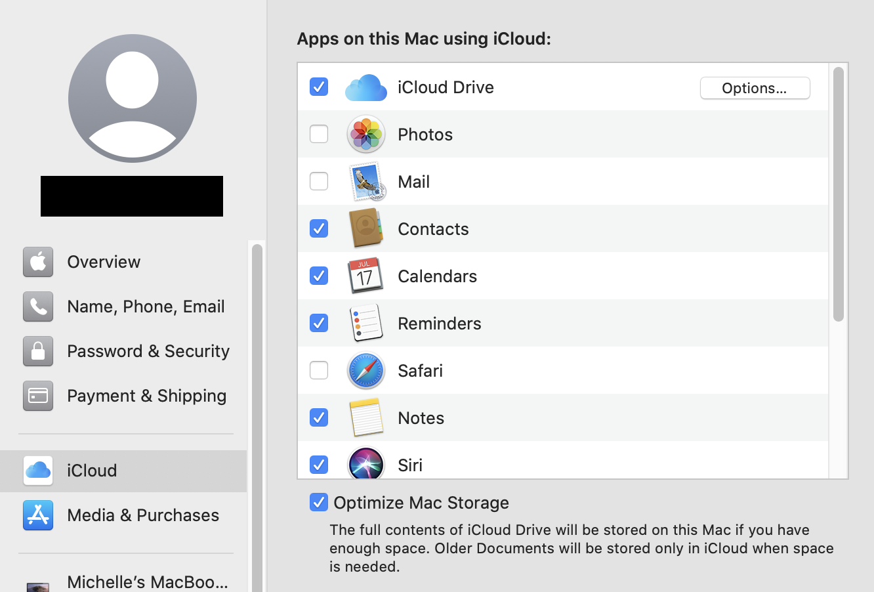Click the Mail stamp icon
Screen dimensions: 874x592
click(x=366, y=181)
